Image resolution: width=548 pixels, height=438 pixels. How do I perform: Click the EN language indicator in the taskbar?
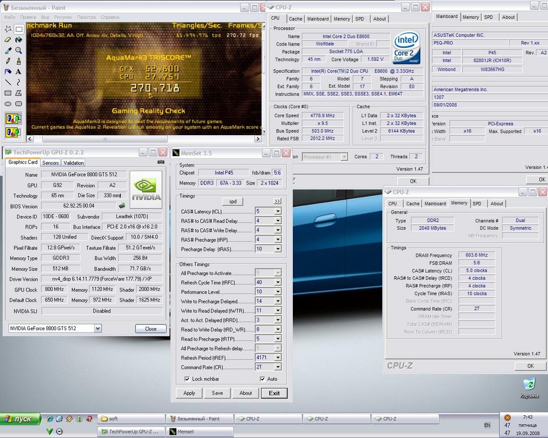[x=487, y=425]
